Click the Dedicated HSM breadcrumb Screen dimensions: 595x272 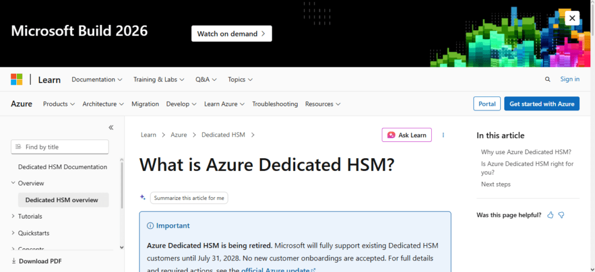[x=223, y=135]
